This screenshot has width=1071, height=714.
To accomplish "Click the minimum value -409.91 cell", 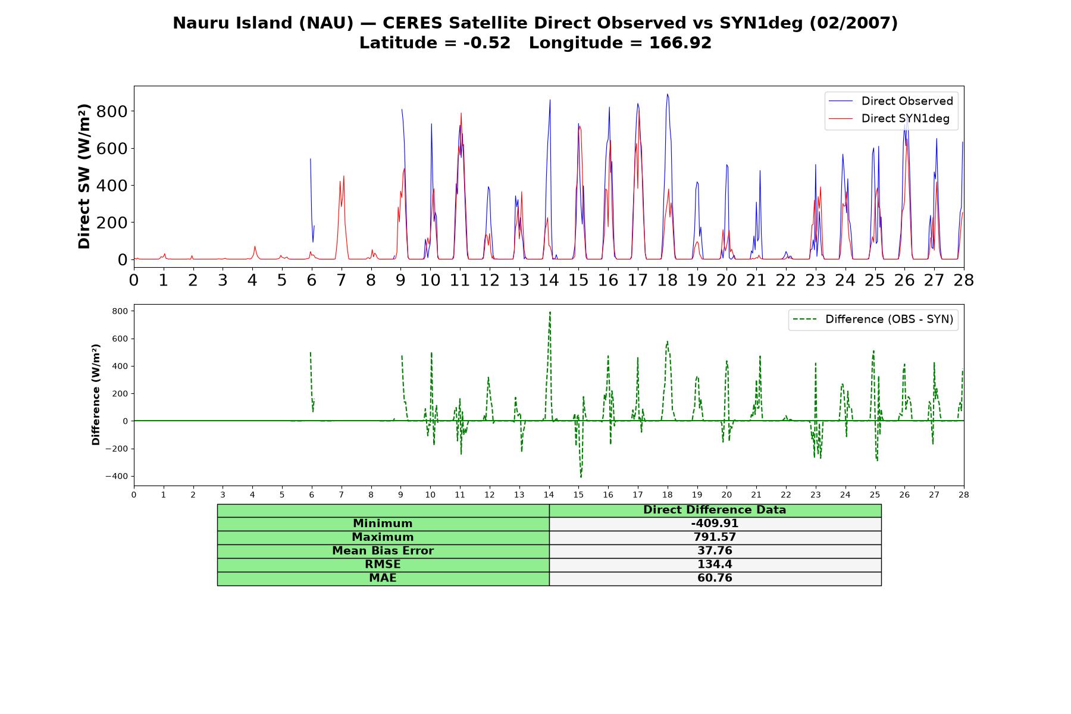I will (715, 524).
